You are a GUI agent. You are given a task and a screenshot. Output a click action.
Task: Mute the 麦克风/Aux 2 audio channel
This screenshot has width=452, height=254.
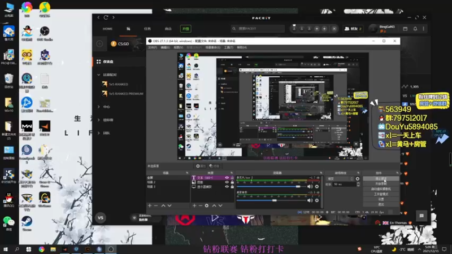click(x=310, y=187)
